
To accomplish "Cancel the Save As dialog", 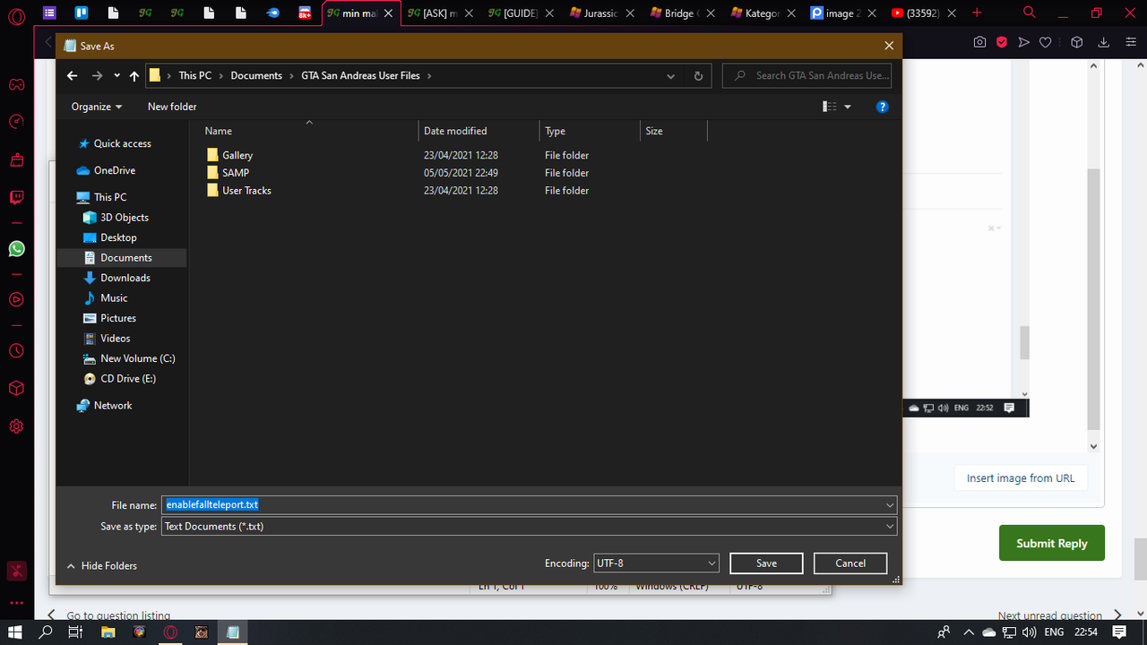I will pyautogui.click(x=850, y=563).
